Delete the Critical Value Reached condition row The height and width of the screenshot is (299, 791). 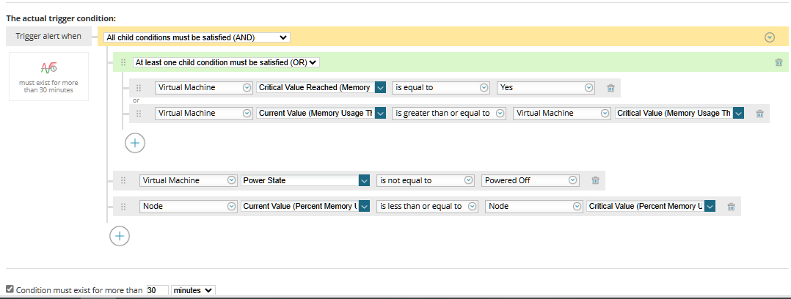610,88
